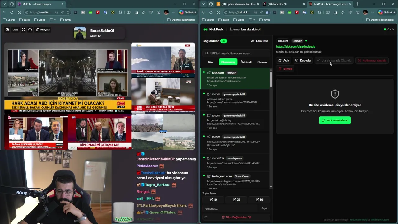Click shield warning icon in preview panel

click(335, 94)
